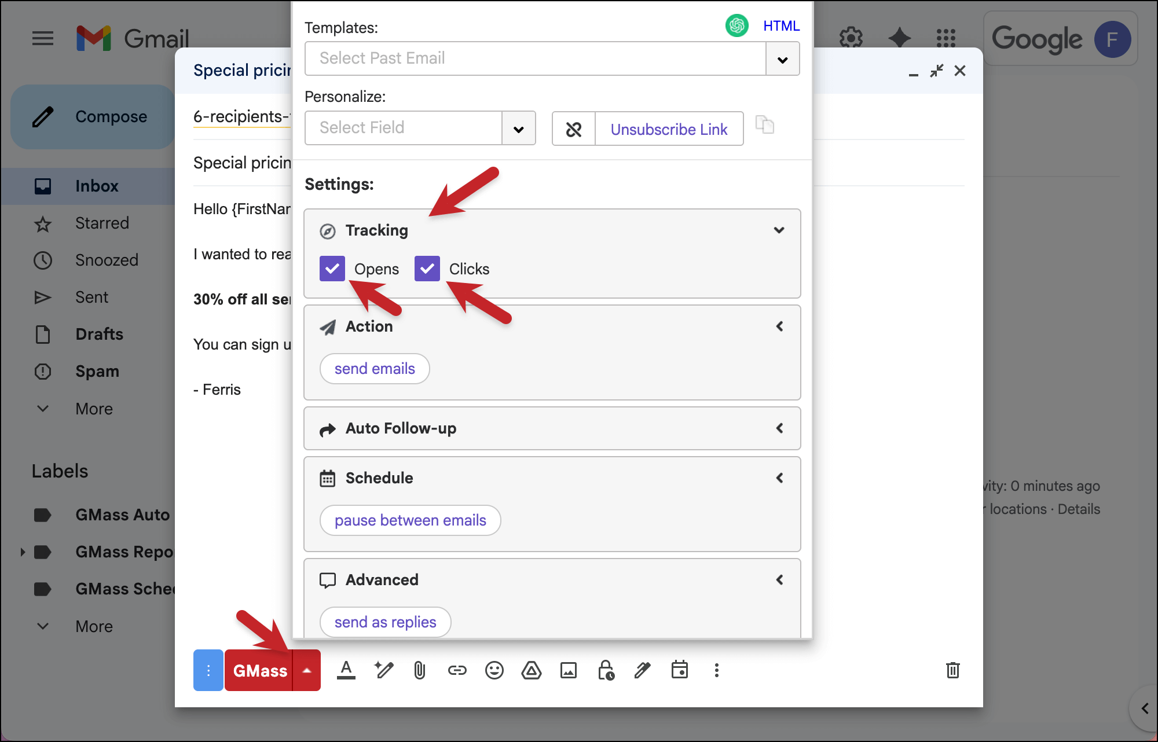Uncheck the Clicks tracking checkbox
The height and width of the screenshot is (742, 1158).
coord(427,269)
